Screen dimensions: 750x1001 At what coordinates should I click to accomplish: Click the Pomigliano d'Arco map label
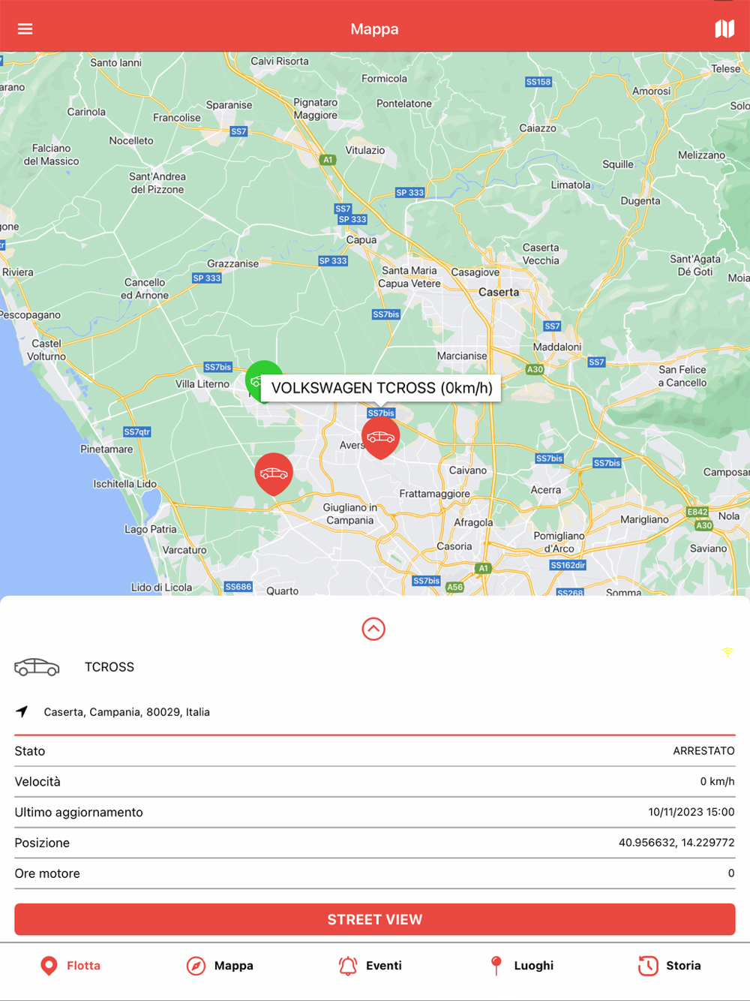[559, 542]
